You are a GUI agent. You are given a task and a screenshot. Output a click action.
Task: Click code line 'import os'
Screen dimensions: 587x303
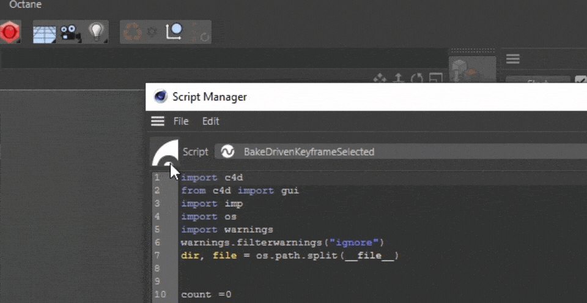[x=209, y=216]
